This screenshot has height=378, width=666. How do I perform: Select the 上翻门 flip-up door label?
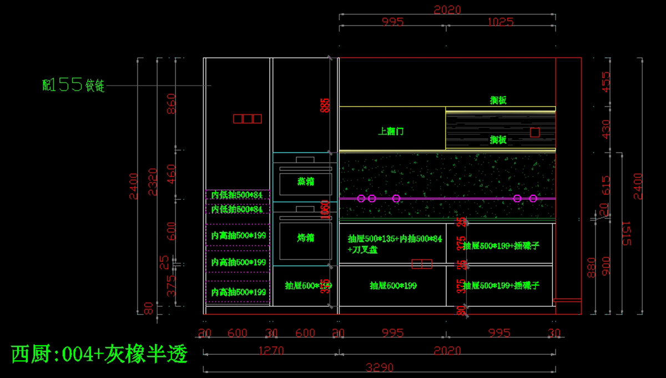click(x=391, y=132)
